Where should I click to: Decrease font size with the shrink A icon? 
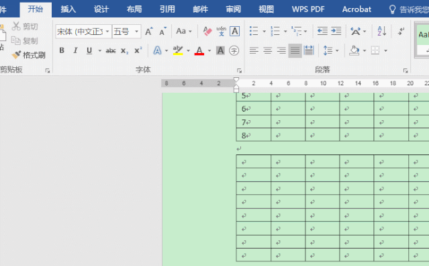162,32
